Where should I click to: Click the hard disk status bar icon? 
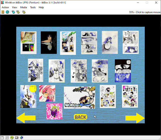tap(17, 138)
